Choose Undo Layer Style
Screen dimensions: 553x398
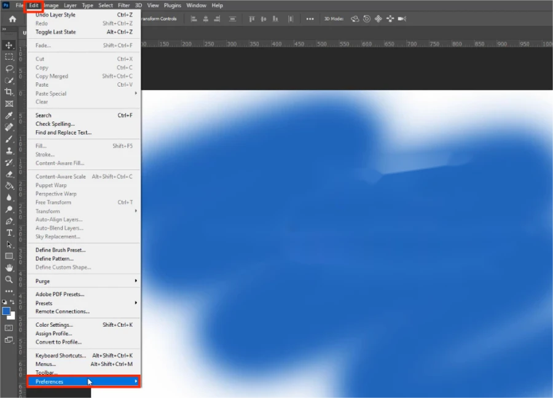coord(84,15)
